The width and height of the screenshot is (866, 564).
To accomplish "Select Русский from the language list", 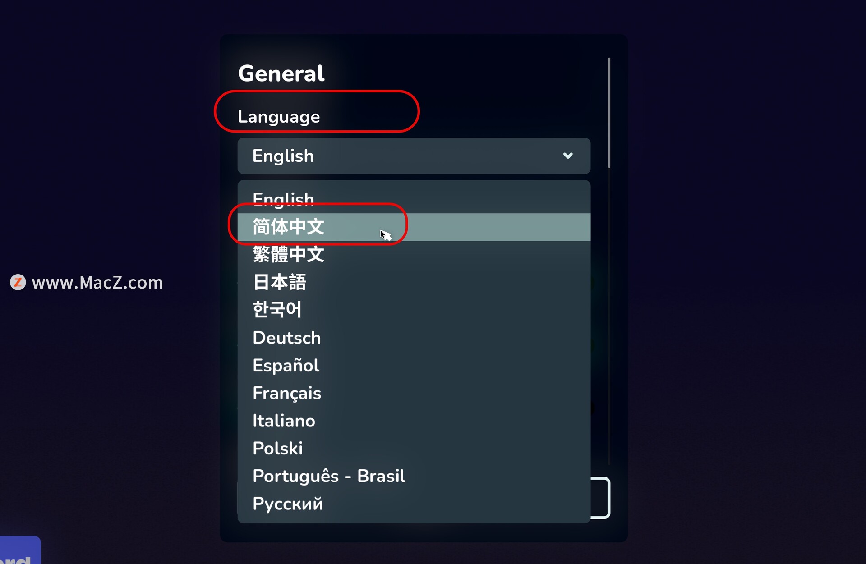I will (288, 504).
